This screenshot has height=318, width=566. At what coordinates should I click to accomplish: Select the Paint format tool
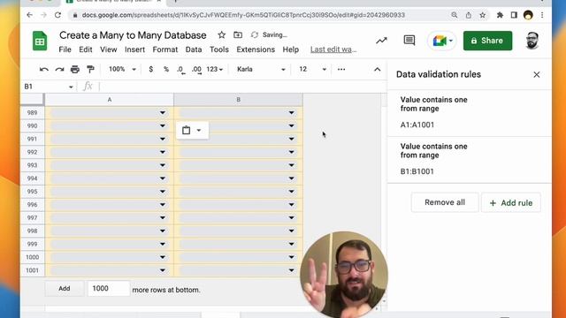pos(90,69)
